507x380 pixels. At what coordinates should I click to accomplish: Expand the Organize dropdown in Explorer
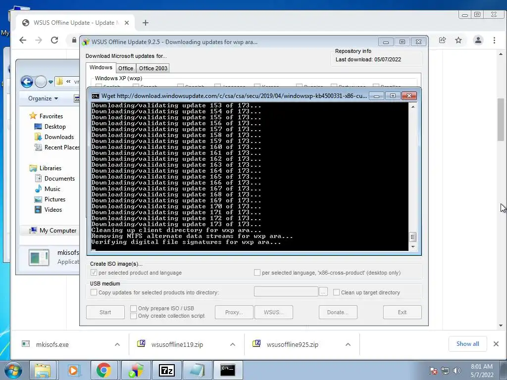(43, 98)
